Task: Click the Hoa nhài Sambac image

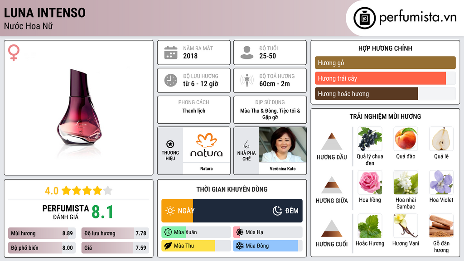Action: click(406, 182)
